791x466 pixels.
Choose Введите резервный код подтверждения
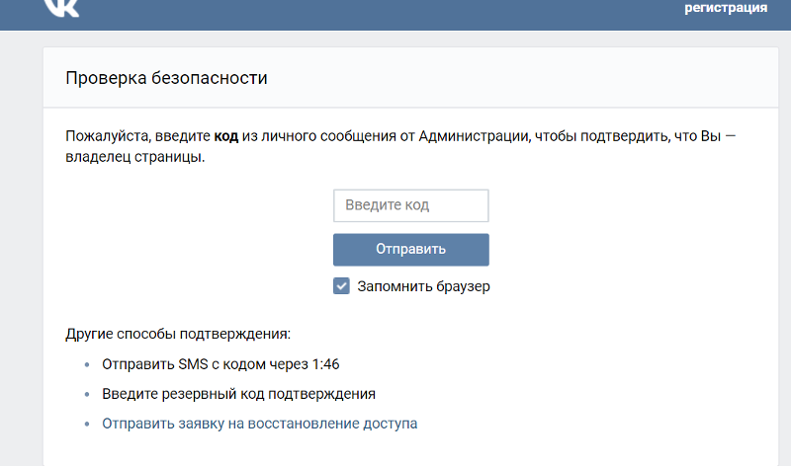click(238, 394)
